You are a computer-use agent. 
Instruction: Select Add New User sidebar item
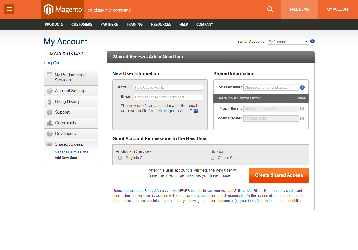66,158
